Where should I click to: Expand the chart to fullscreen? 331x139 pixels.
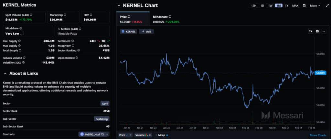(x=327, y=5)
